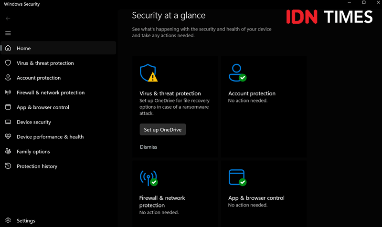Click 'No action needed.' under Firewall card
Screen dimensions: 382x227
point(159,212)
